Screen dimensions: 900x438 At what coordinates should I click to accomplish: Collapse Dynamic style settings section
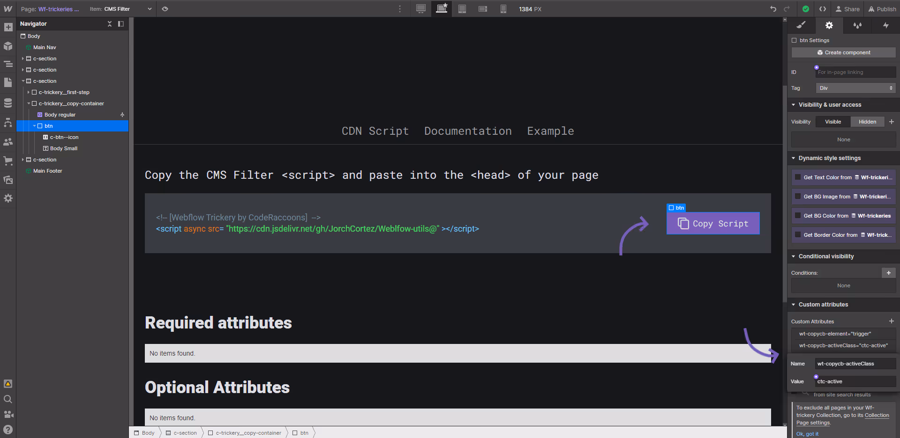(x=794, y=158)
